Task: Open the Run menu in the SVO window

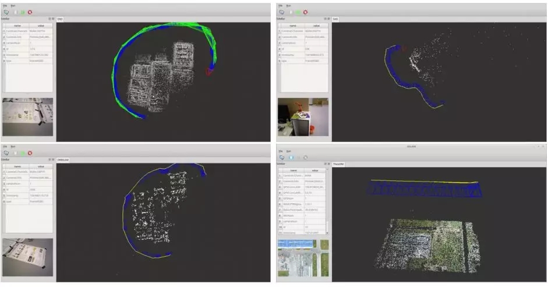Action: pos(288,5)
